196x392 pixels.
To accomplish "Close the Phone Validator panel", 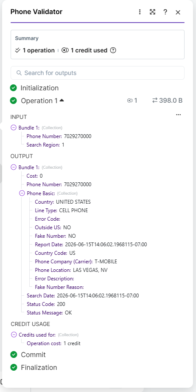I will click(178, 12).
